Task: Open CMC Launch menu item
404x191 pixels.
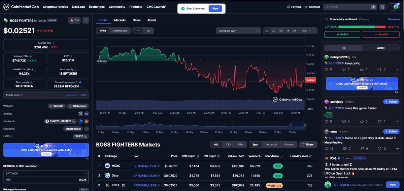Action: pos(156,7)
